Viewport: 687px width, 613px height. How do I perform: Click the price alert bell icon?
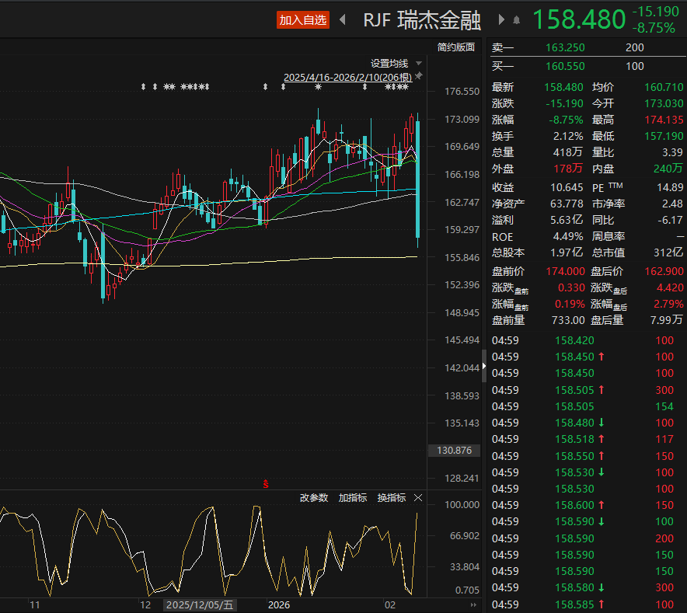[x=515, y=20]
